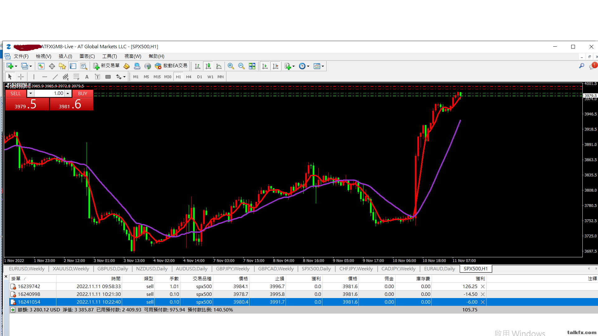Switch to SPX500,Daily chart tab

tap(316, 269)
